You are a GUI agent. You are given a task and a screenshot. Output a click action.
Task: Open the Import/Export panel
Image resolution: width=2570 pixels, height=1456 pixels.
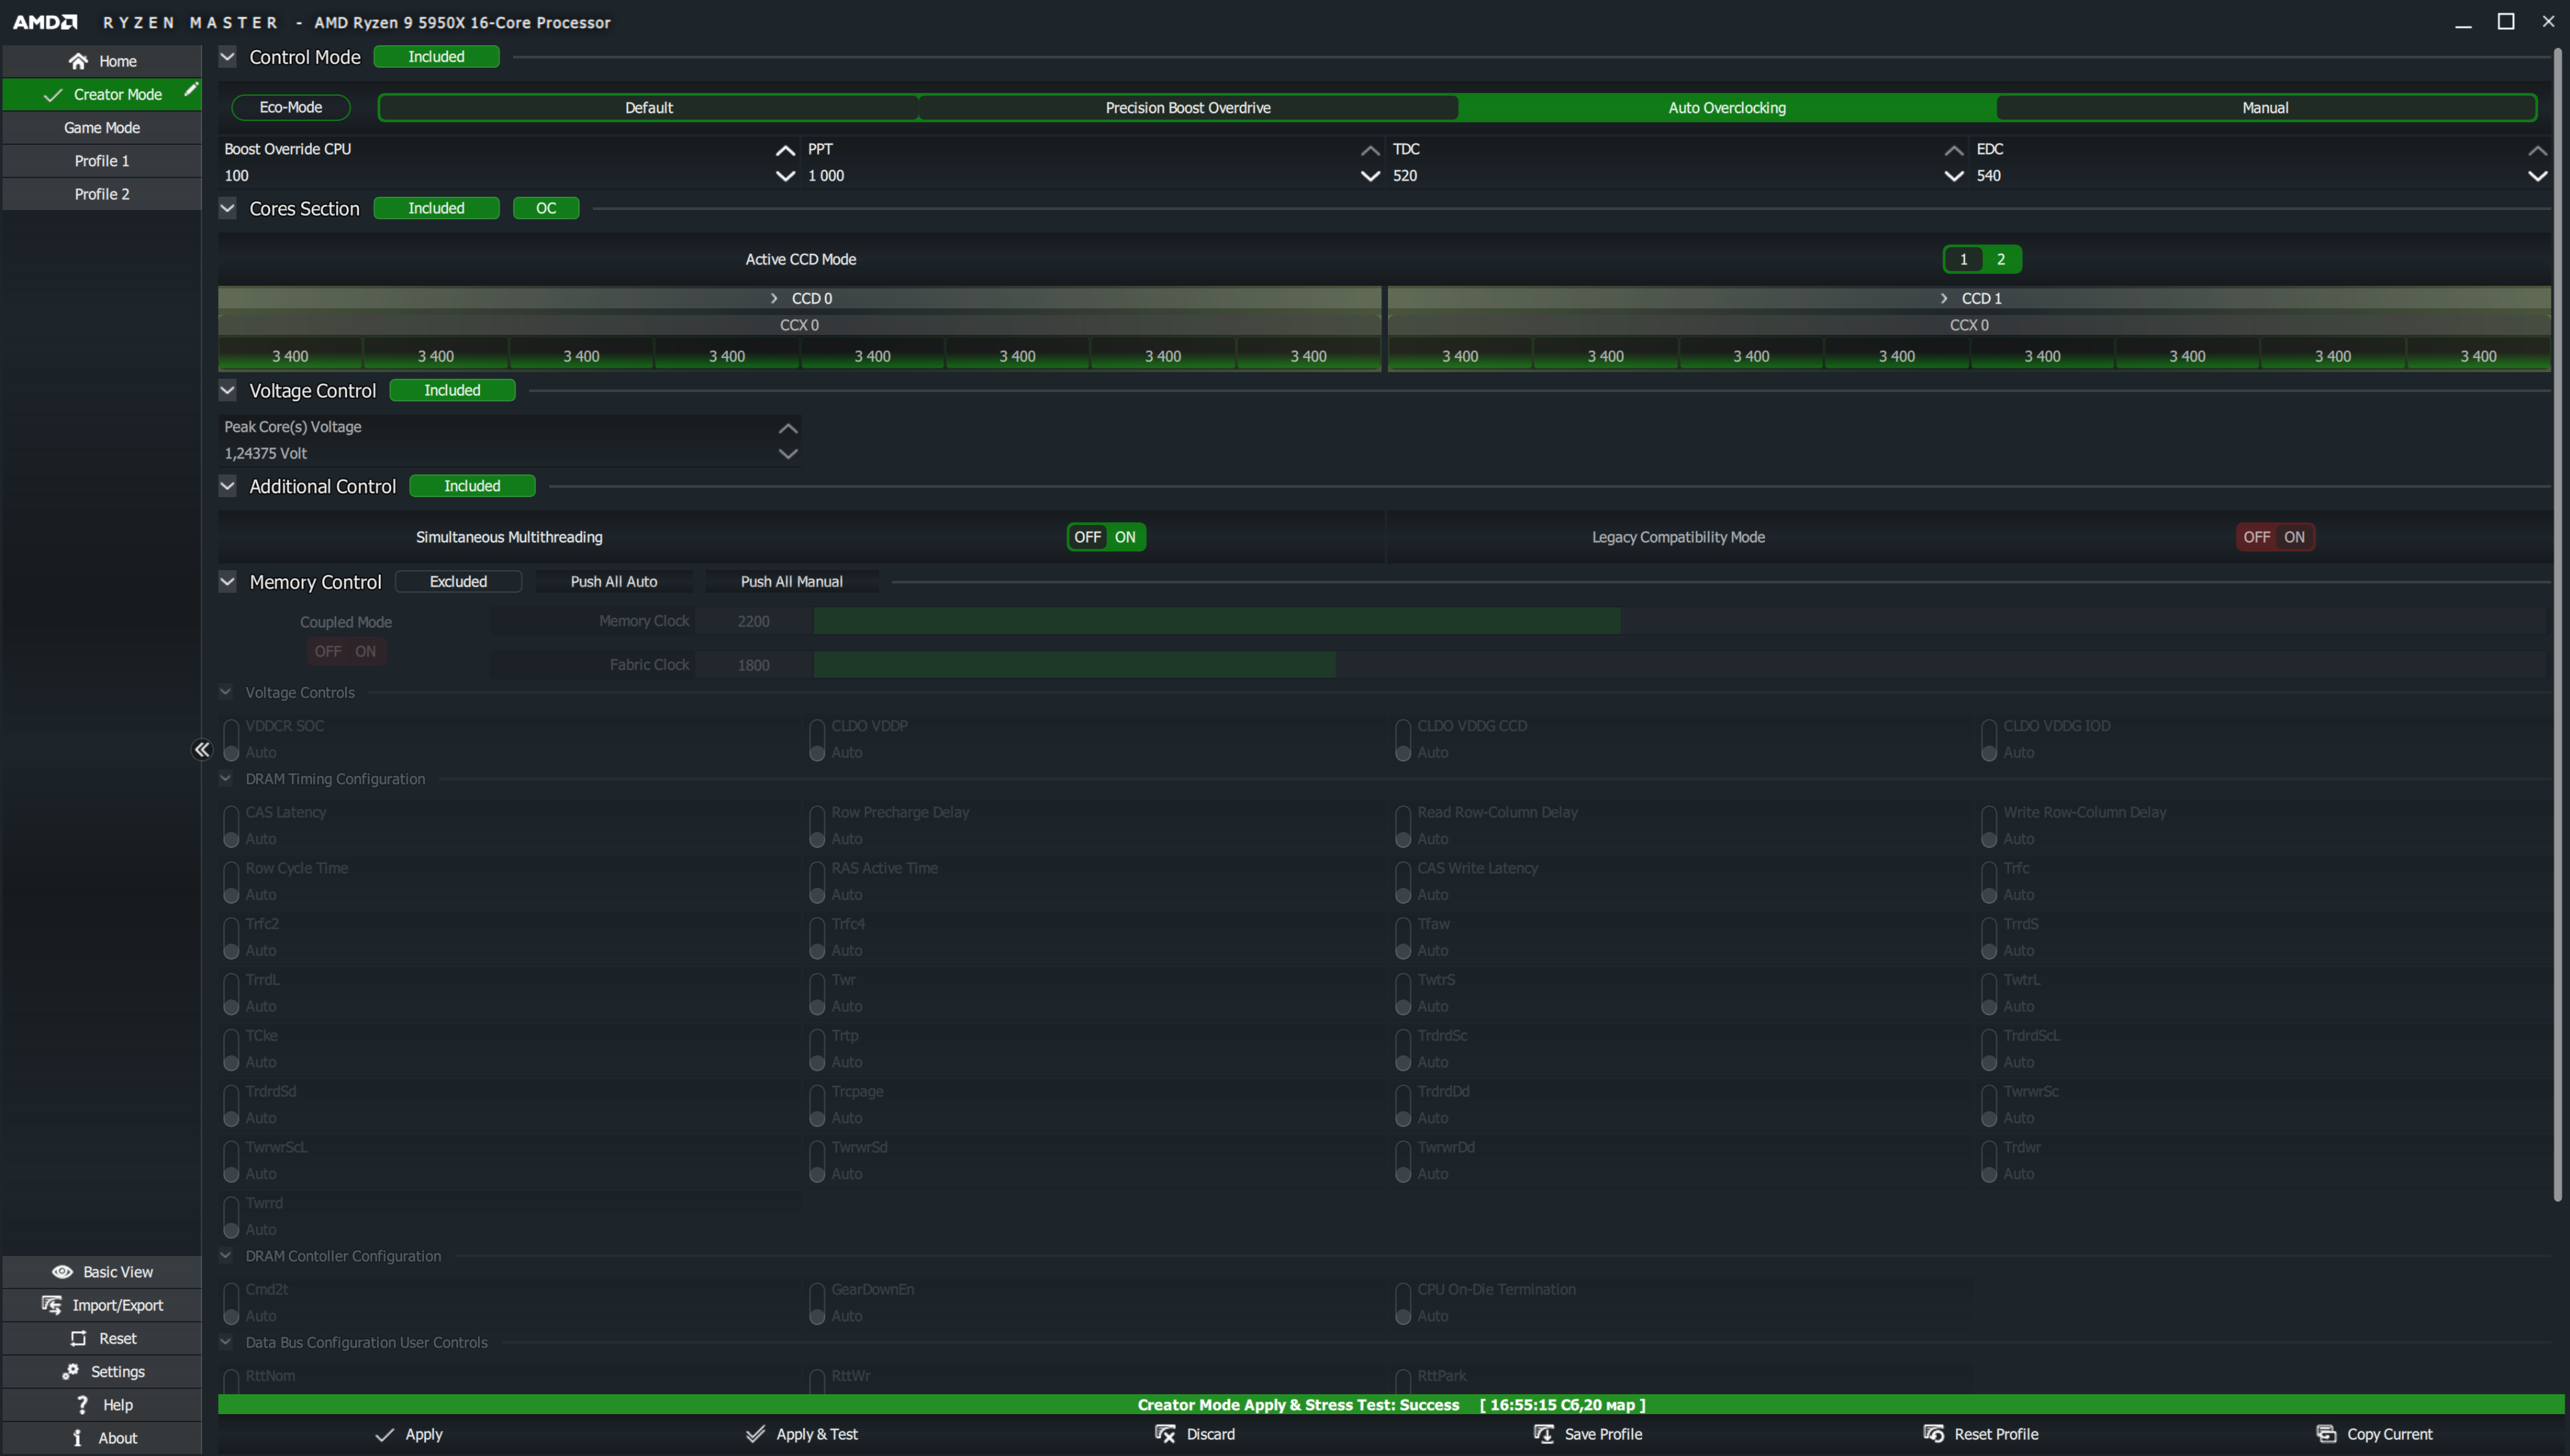pos(102,1305)
